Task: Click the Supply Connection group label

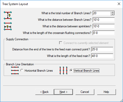Action: pyautogui.click(x=17, y=39)
